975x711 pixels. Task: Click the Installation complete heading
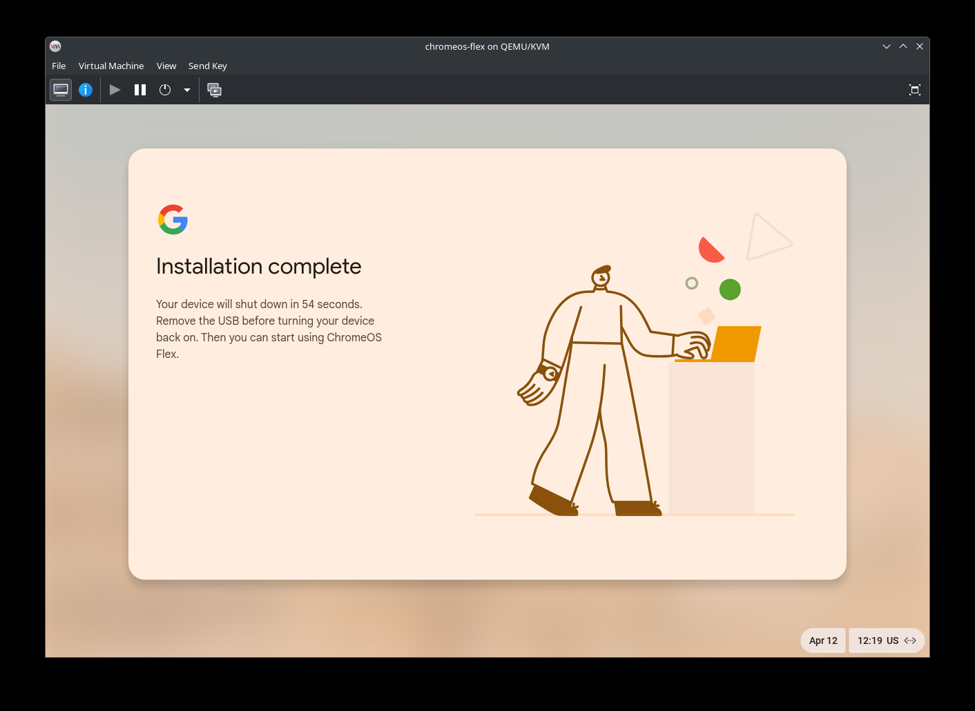coord(259,266)
